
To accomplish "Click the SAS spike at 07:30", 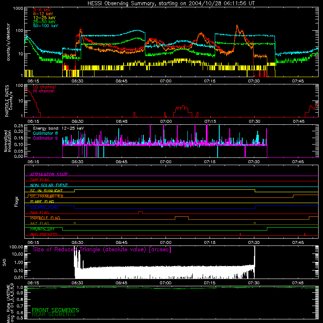I will click(255, 262).
